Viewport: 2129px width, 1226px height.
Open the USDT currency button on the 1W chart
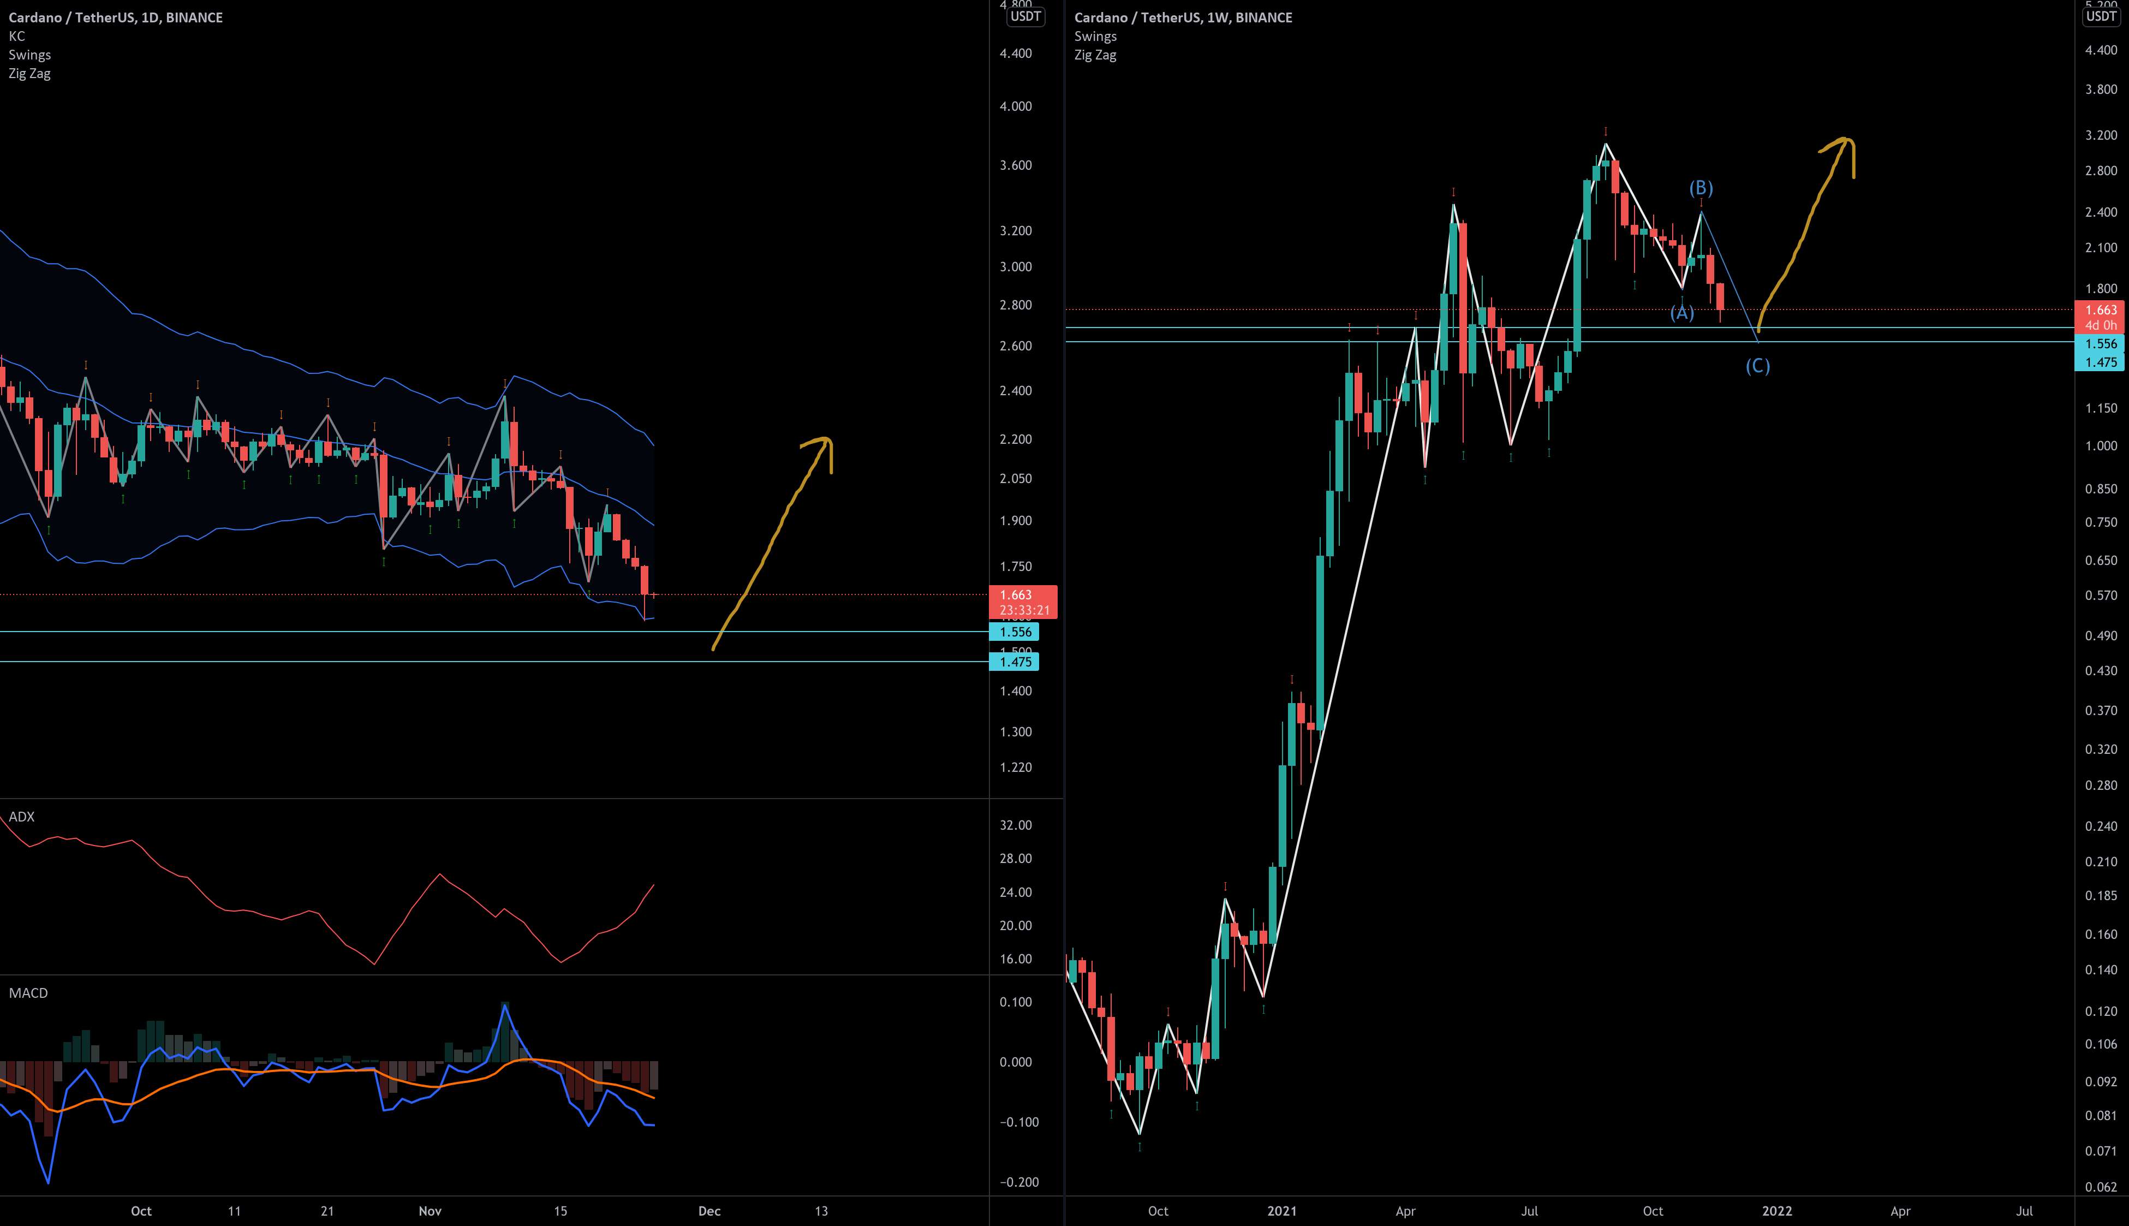tap(2102, 16)
